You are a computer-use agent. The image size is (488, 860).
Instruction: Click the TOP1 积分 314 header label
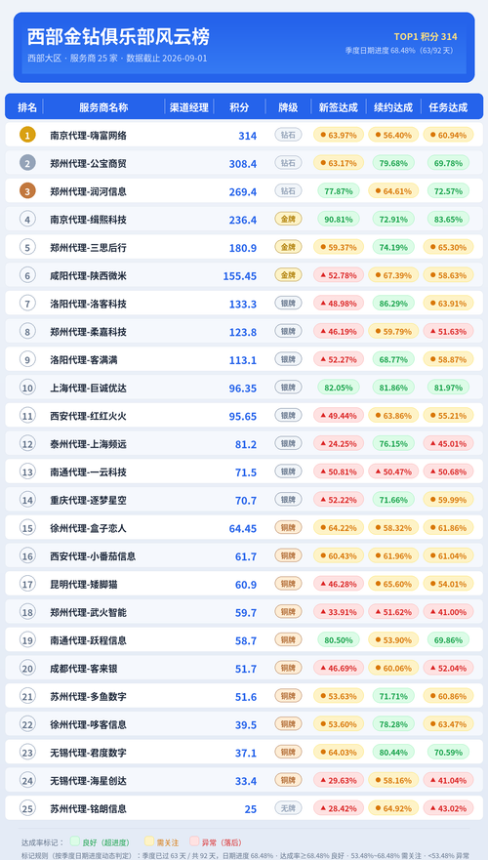tap(426, 37)
